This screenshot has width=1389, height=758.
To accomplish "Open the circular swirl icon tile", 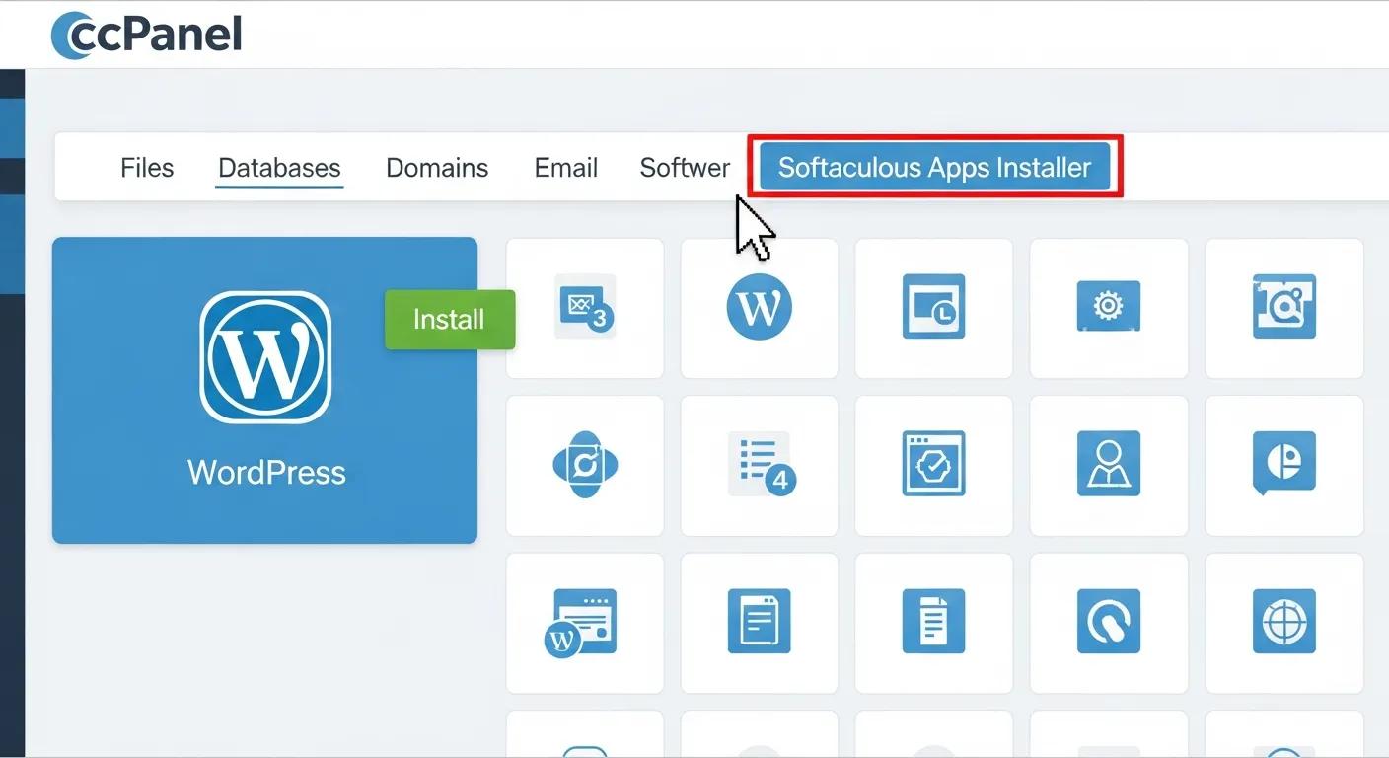I will tap(1109, 623).
